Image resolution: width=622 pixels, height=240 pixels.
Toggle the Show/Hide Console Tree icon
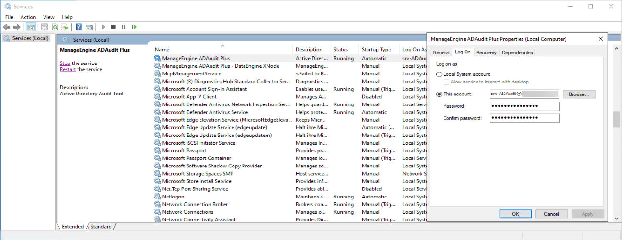(x=31, y=27)
